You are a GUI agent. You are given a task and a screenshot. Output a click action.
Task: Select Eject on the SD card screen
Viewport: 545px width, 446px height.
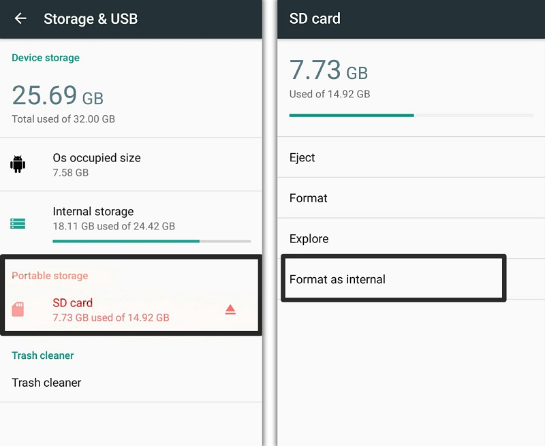tap(302, 157)
